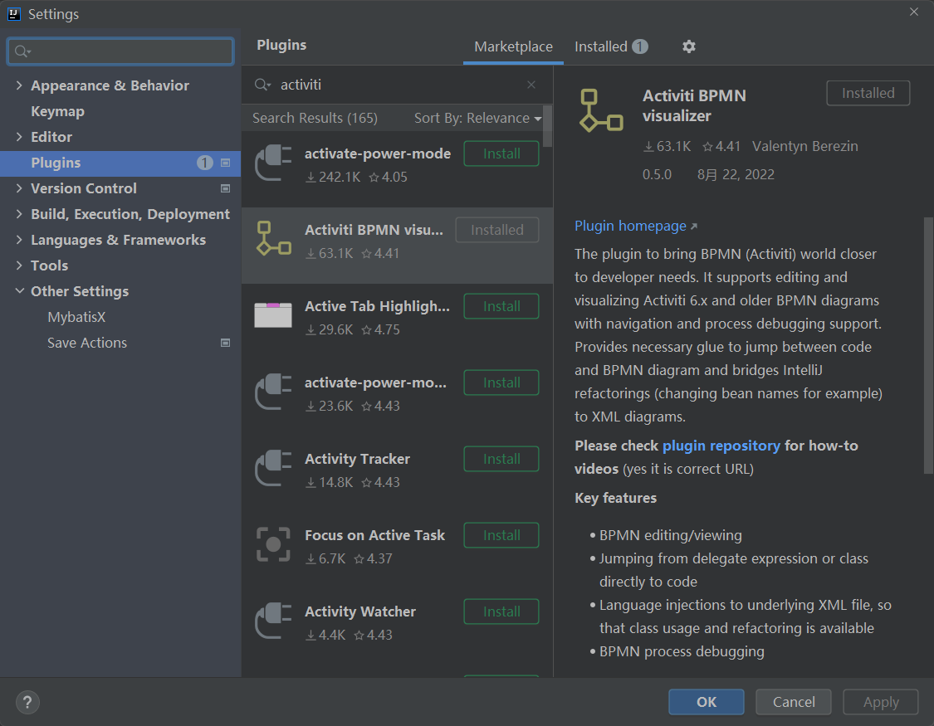Focus the settings search field

[120, 51]
